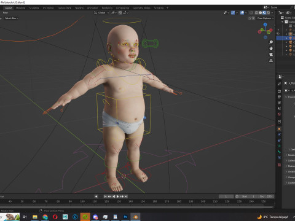Open the Texture properties tab
The height and width of the screenshot is (221, 295).
click(279, 165)
